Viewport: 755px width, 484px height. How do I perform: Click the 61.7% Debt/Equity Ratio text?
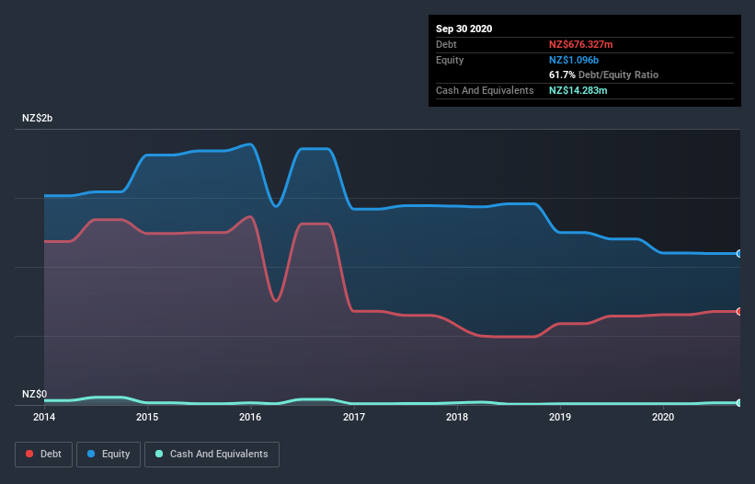(603, 75)
